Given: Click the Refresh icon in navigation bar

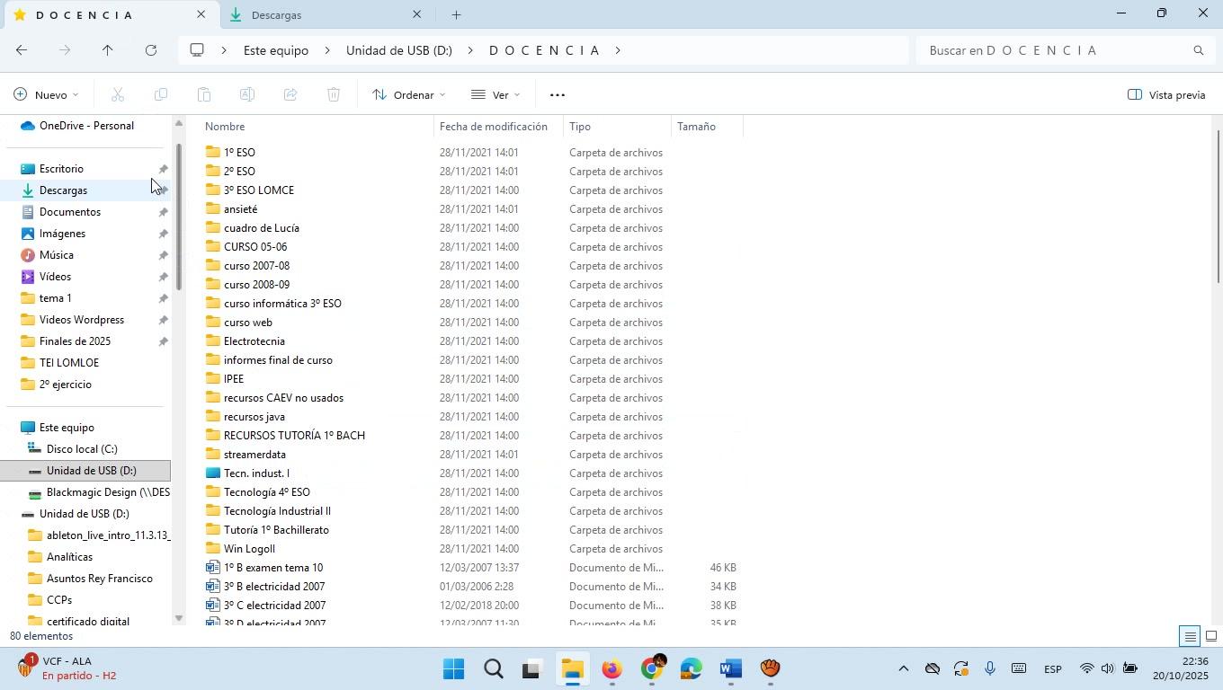Looking at the screenshot, I should (151, 50).
